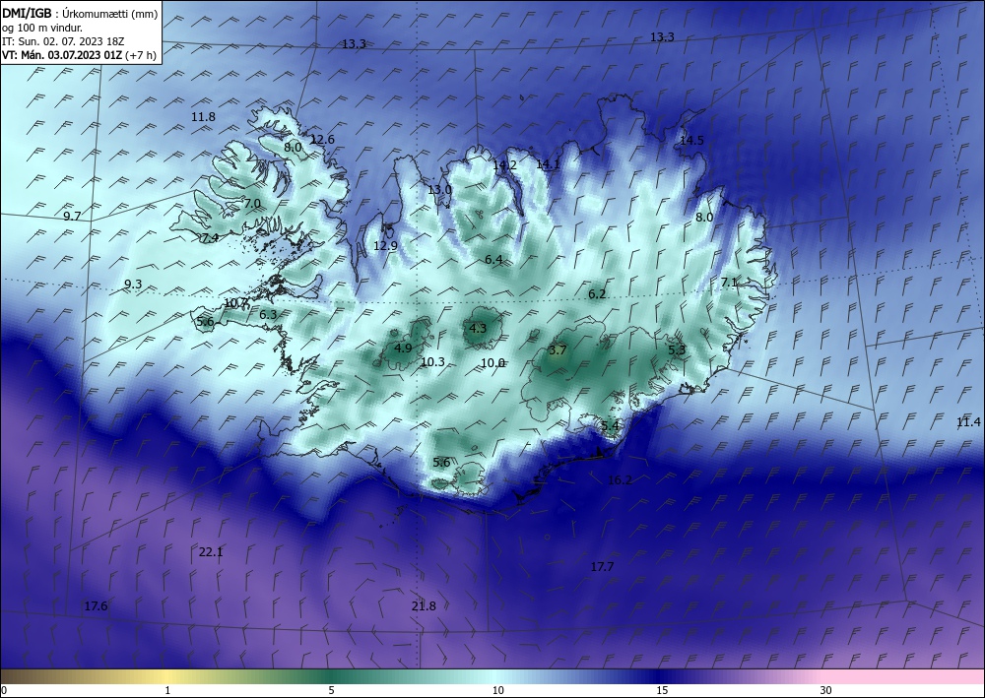Click the 3.7 value on Vatnajökull
This screenshot has width=985, height=698.
[558, 350]
